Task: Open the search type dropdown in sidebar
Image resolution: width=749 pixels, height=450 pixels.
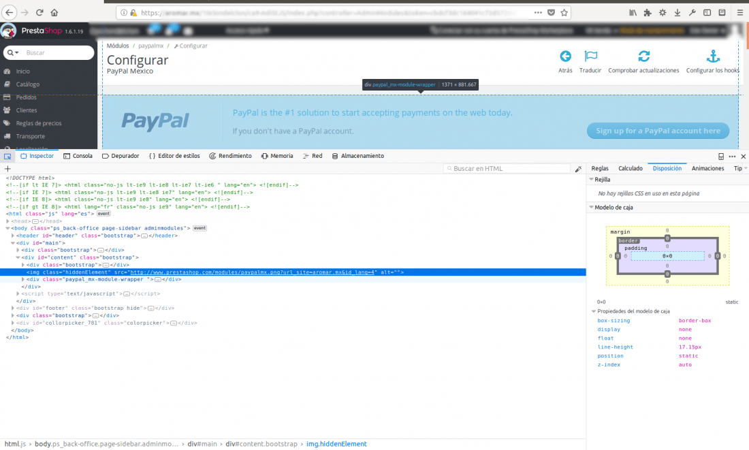Action: (x=13, y=52)
